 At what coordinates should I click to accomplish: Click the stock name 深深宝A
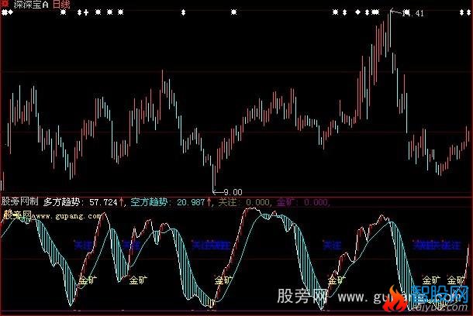coord(31,4)
